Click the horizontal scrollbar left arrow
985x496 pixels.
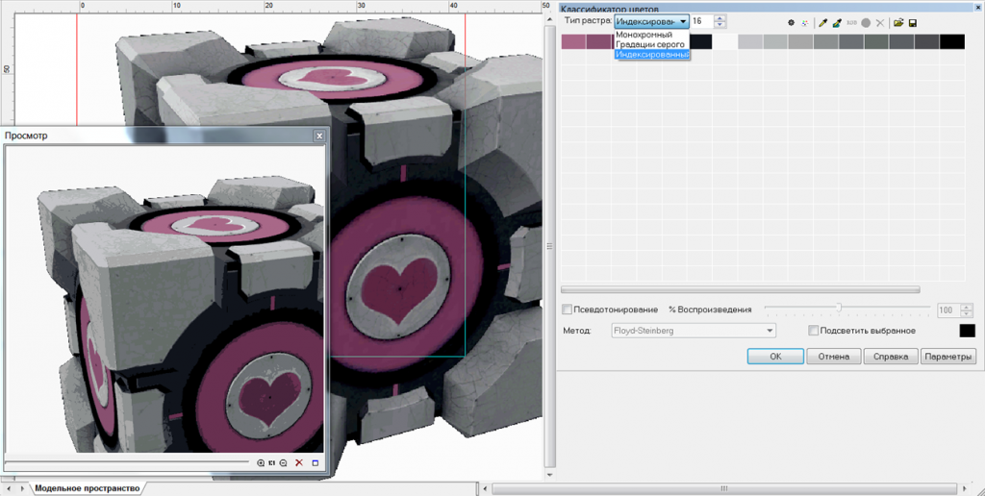(485, 488)
